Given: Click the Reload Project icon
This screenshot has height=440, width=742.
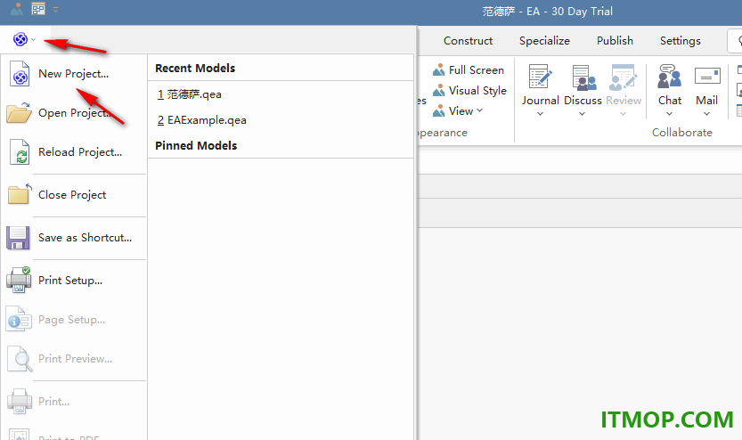Looking at the screenshot, I should coord(20,152).
